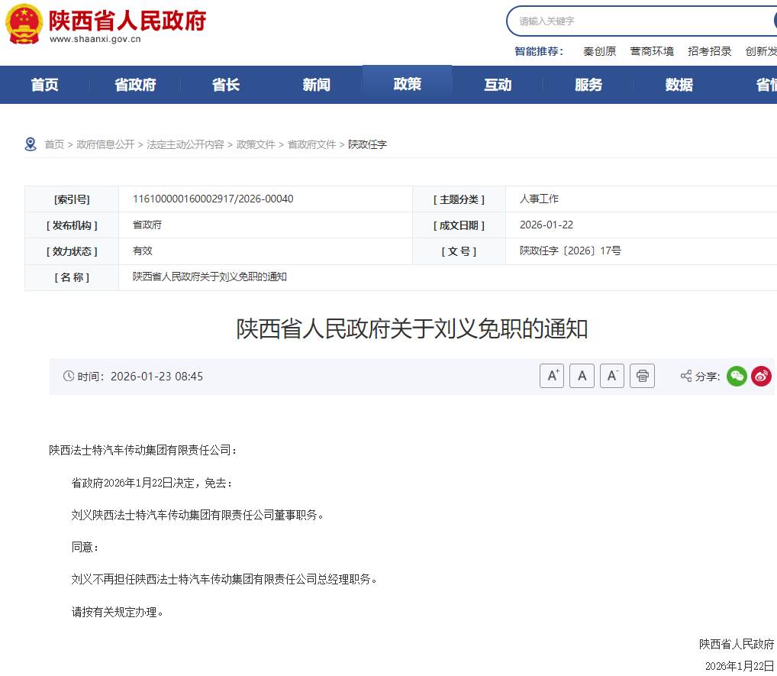
Task: Enlarge text using the A+ icon
Action: pyautogui.click(x=552, y=375)
